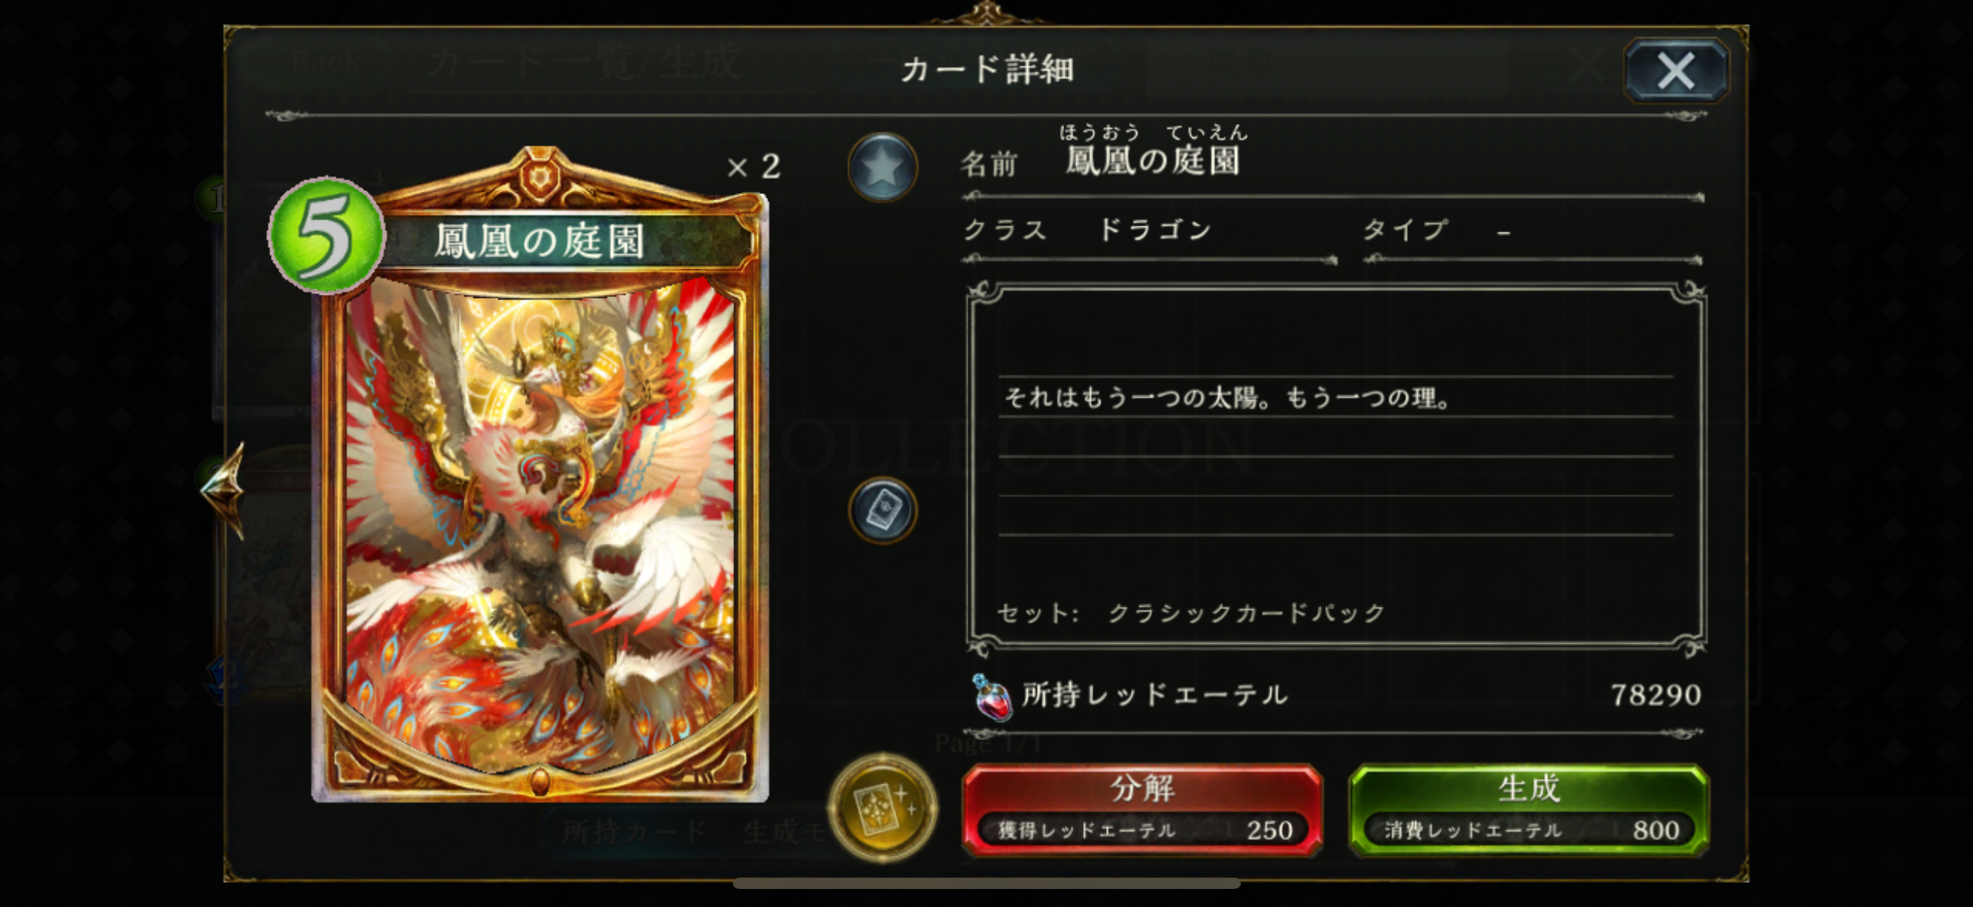Close the card details dialog
The image size is (1973, 907).
(x=1676, y=71)
